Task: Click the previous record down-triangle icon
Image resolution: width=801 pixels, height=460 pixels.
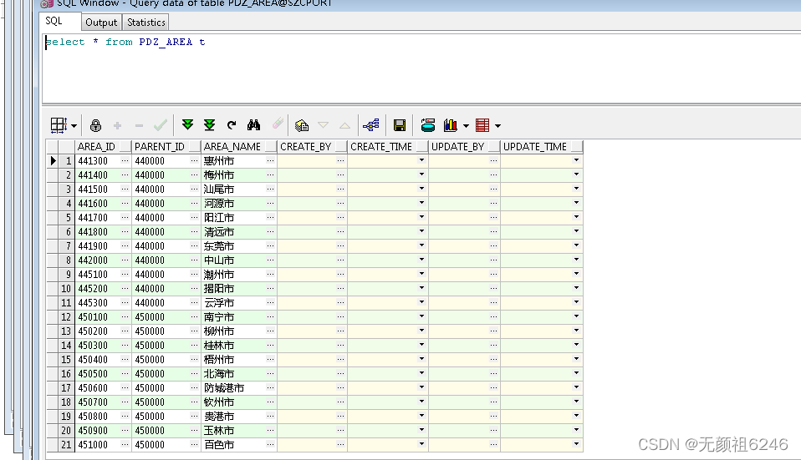Action: (323, 125)
